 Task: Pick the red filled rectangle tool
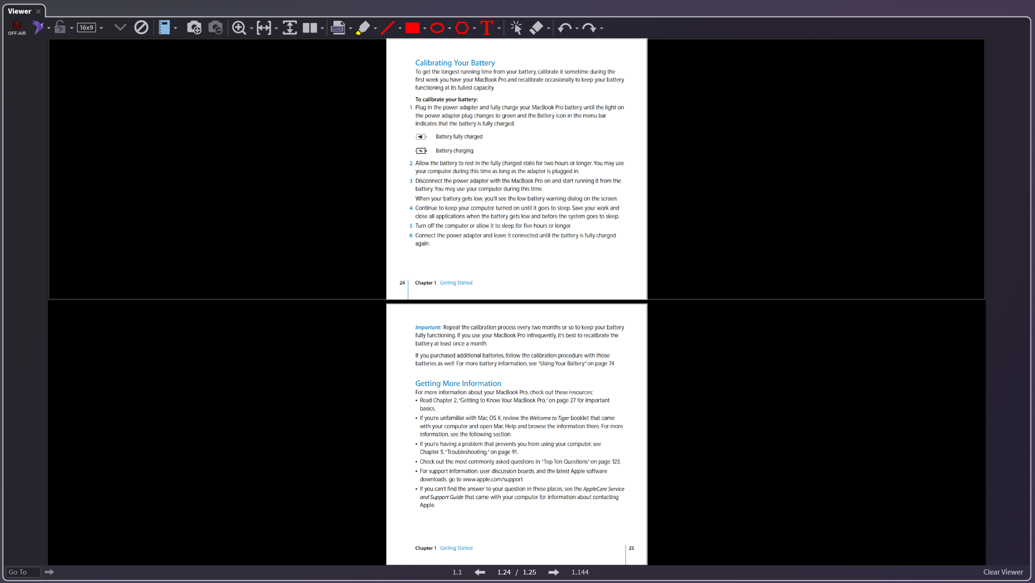[x=412, y=28]
